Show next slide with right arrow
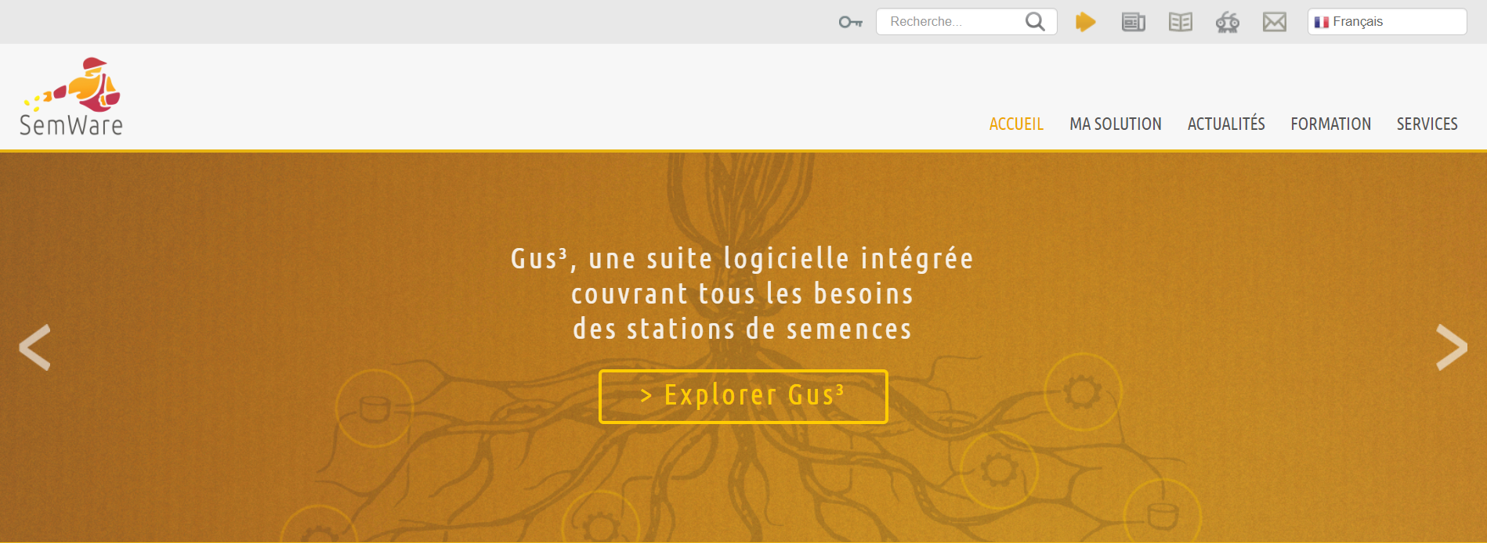1487x543 pixels. 1451,347
